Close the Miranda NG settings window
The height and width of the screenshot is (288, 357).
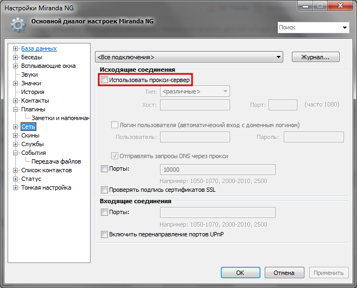click(340, 5)
